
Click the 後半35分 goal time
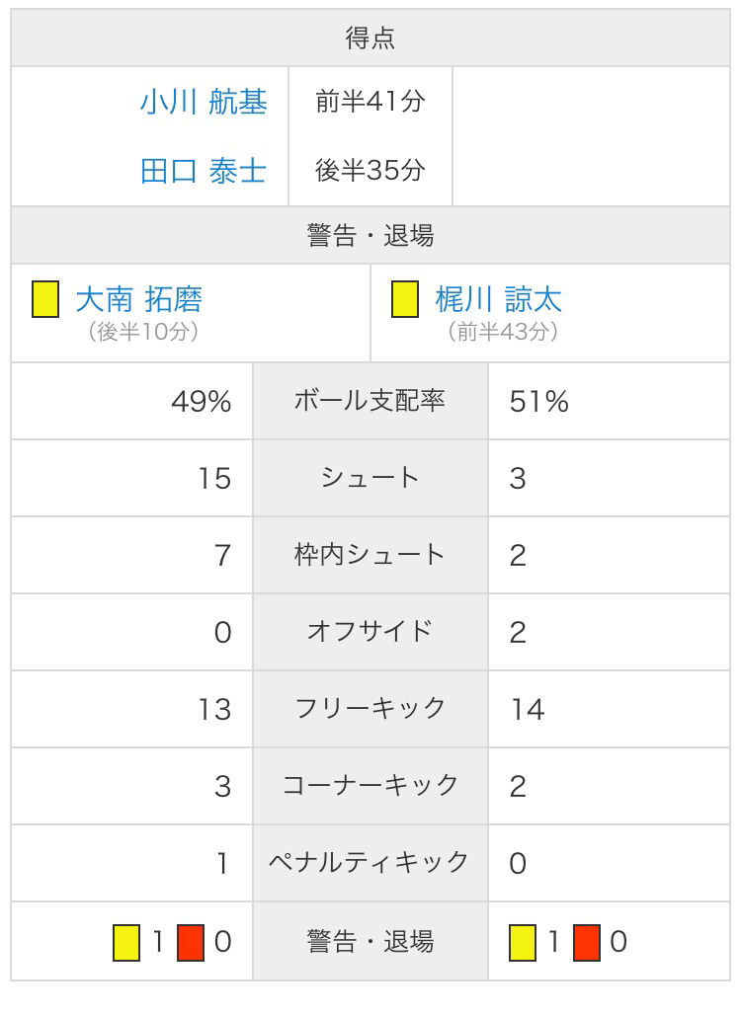click(x=370, y=171)
